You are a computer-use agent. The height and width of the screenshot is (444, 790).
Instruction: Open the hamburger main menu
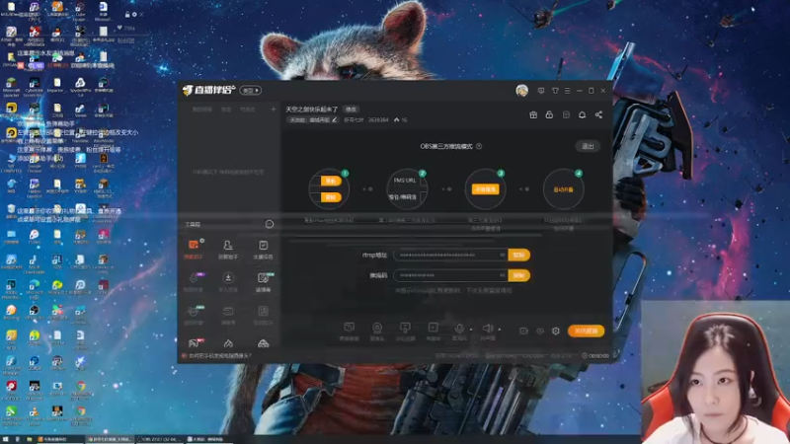click(x=567, y=91)
